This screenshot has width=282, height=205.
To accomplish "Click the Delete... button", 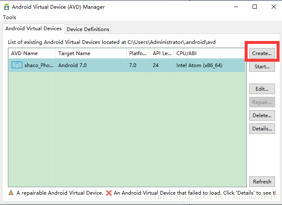I will (262, 116).
